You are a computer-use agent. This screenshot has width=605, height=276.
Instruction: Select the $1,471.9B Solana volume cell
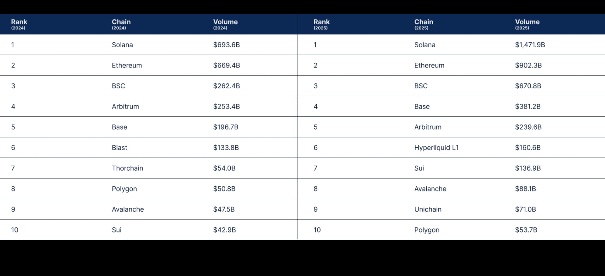tap(530, 45)
